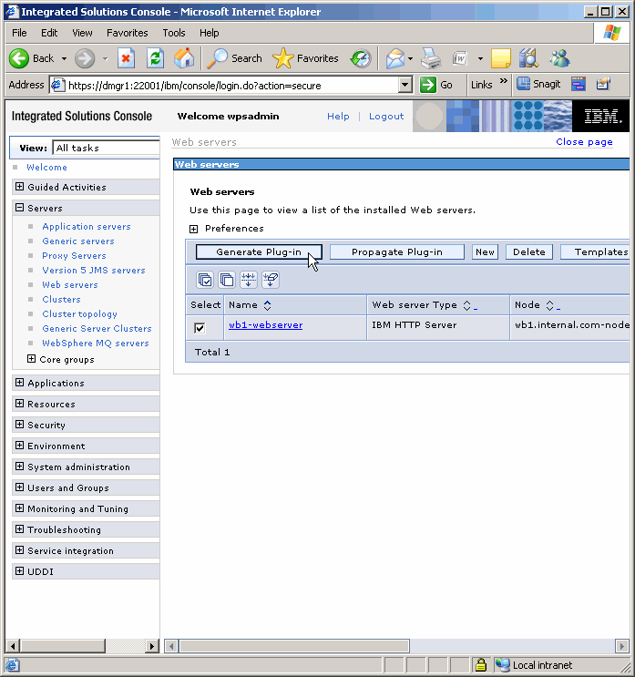The image size is (635, 677).
Task: Click the Propagate Plug-in button
Action: (396, 252)
